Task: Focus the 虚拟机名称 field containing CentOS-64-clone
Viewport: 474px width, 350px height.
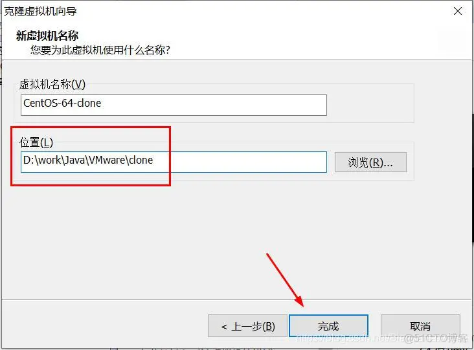Action: pos(174,105)
